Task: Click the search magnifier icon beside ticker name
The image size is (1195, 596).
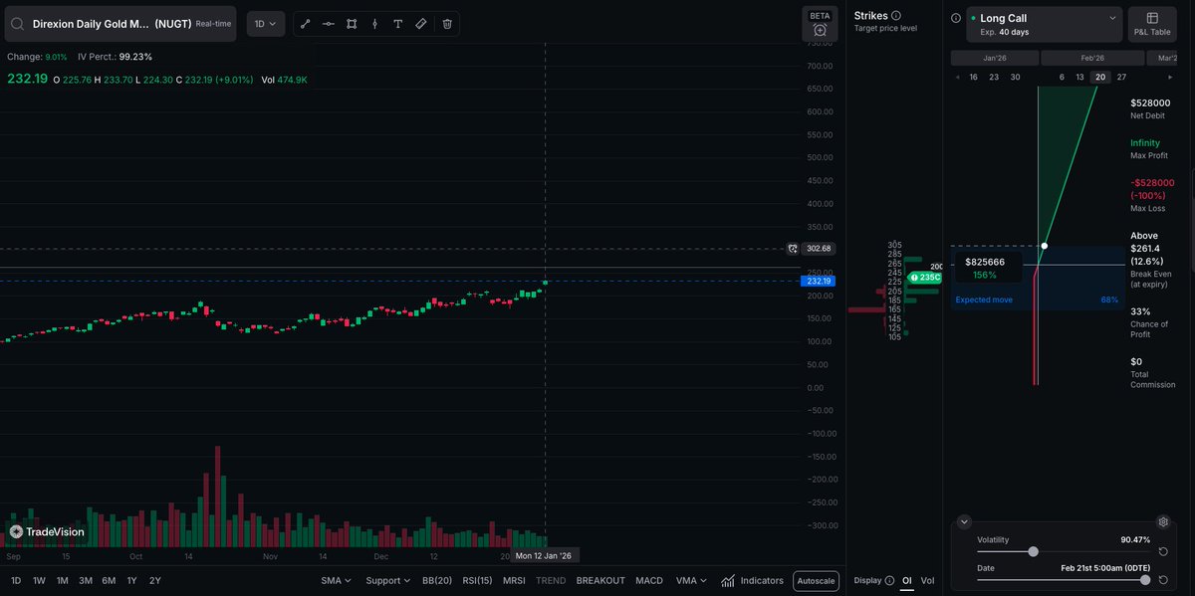Action: pos(17,23)
